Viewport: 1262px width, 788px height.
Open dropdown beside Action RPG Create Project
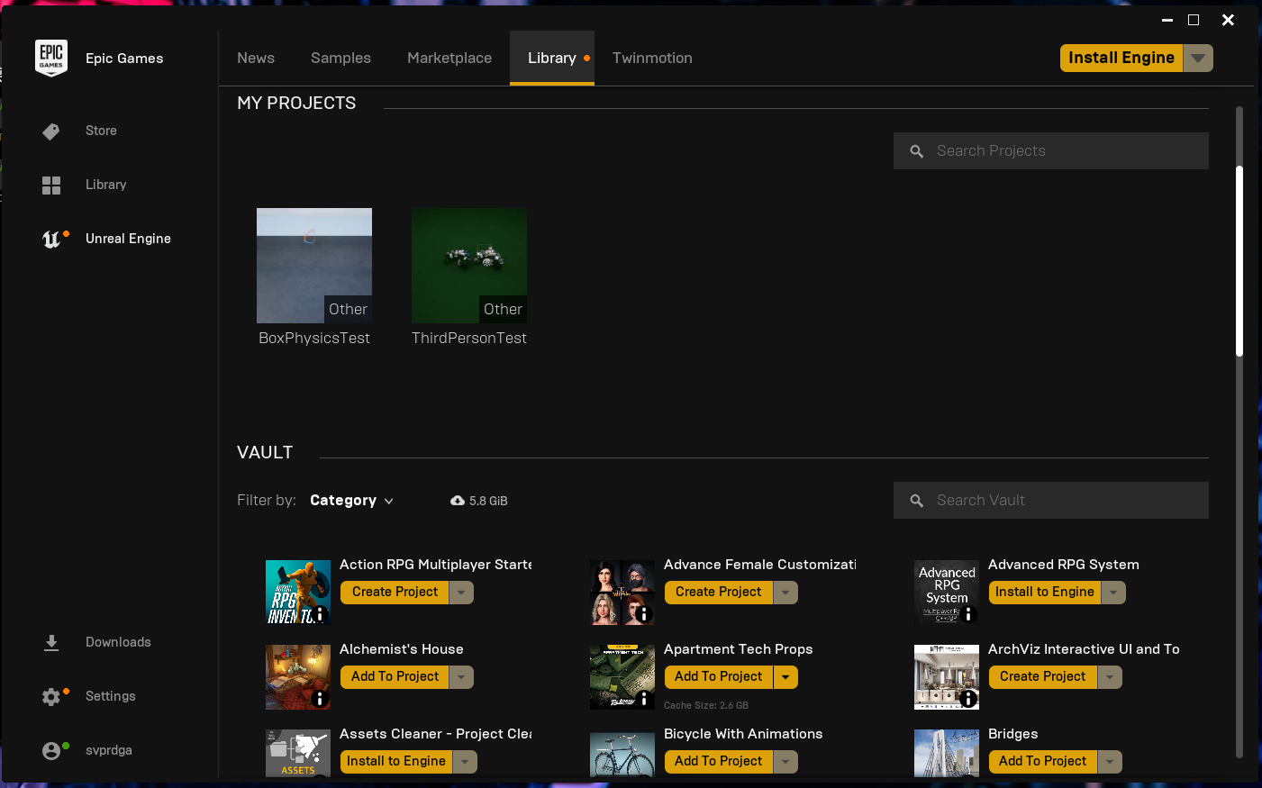[461, 593]
